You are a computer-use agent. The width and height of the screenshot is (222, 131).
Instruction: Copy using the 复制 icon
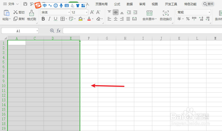point(16,19)
